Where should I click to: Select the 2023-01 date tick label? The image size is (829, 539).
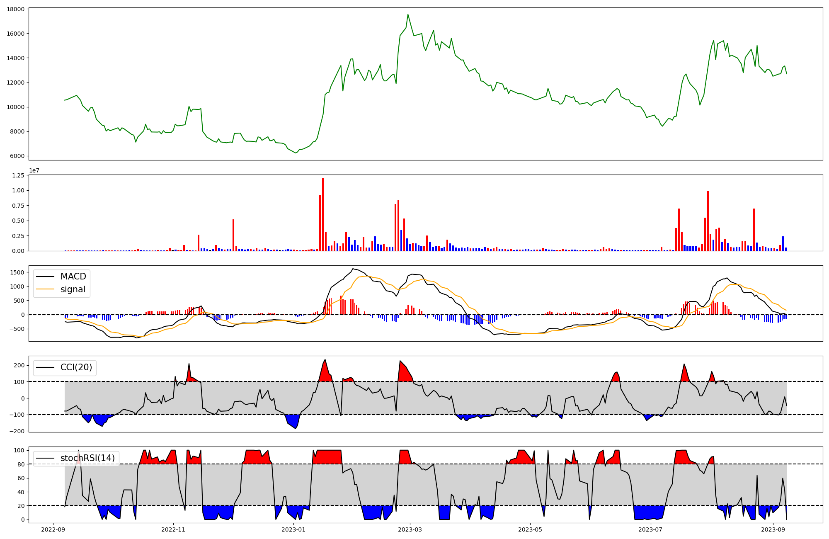293,529
